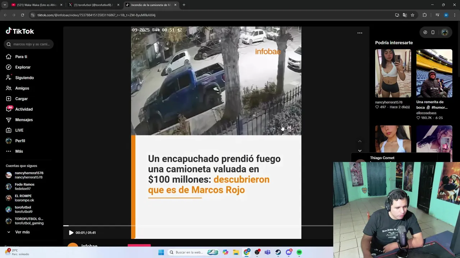Click the phone app icon in TikTok header

[x=433, y=32]
